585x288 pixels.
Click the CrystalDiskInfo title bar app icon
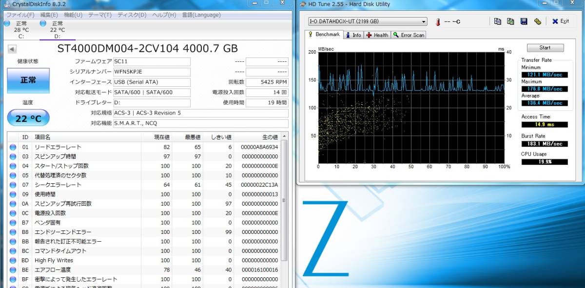point(6,4)
